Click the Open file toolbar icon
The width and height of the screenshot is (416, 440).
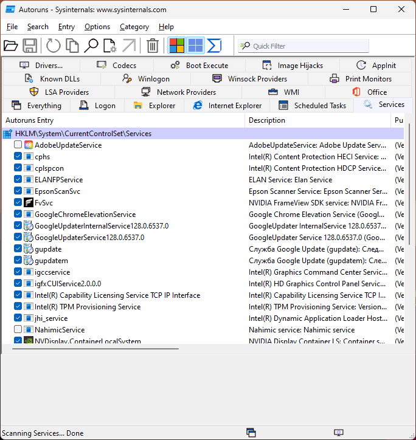coord(11,46)
